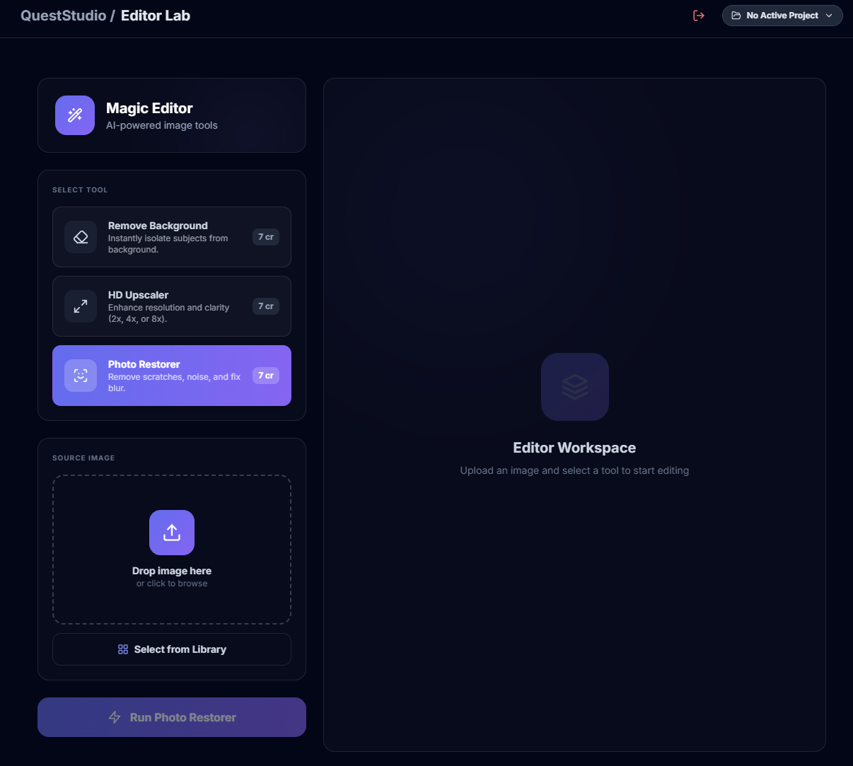Click the purple upload icon
853x766 pixels.
pyautogui.click(x=172, y=533)
